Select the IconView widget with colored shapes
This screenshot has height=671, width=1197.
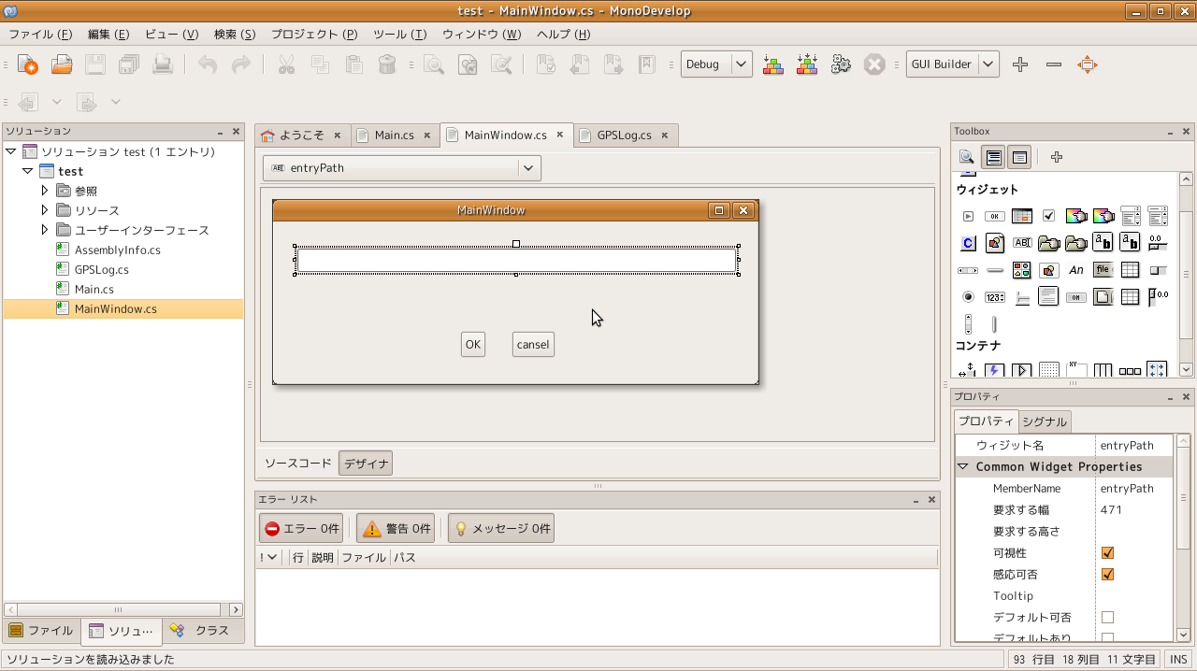coord(1022,270)
